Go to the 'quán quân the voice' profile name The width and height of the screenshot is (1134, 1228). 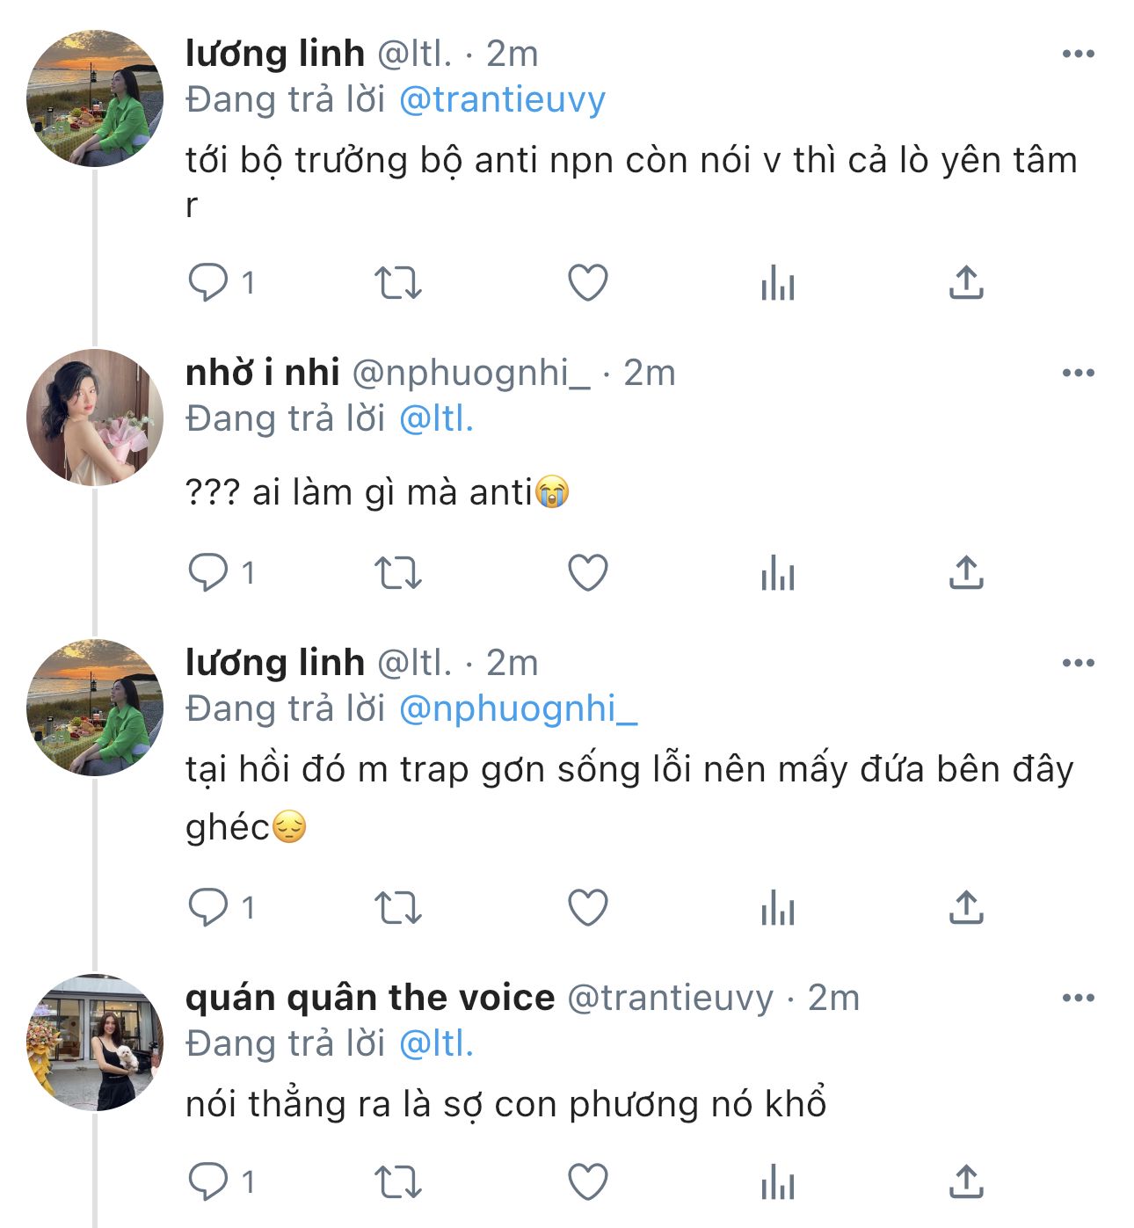coord(370,999)
